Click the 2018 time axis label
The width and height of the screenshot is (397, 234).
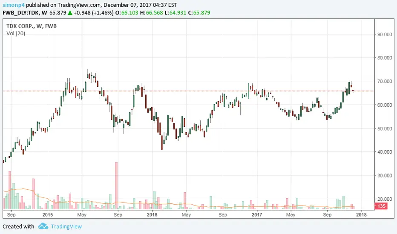tap(361, 214)
